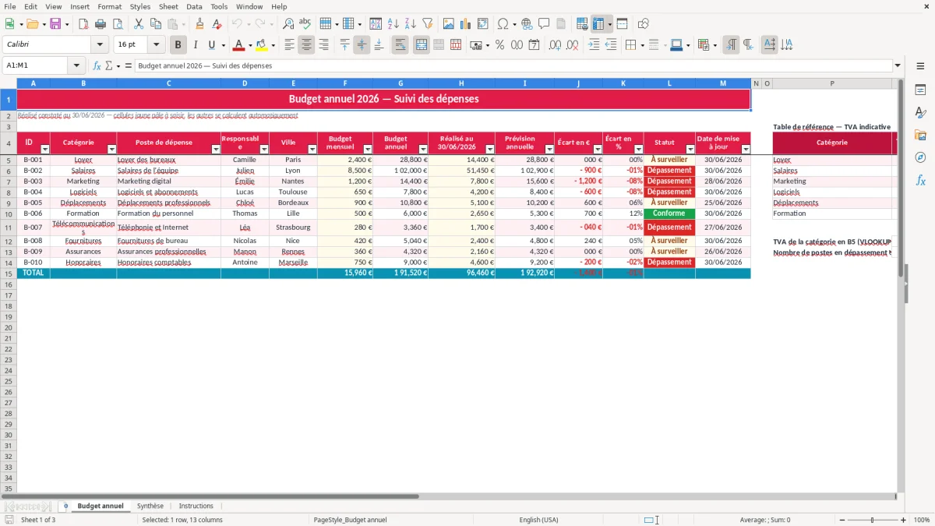
Task: Apply the red font color
Action: tap(239, 45)
